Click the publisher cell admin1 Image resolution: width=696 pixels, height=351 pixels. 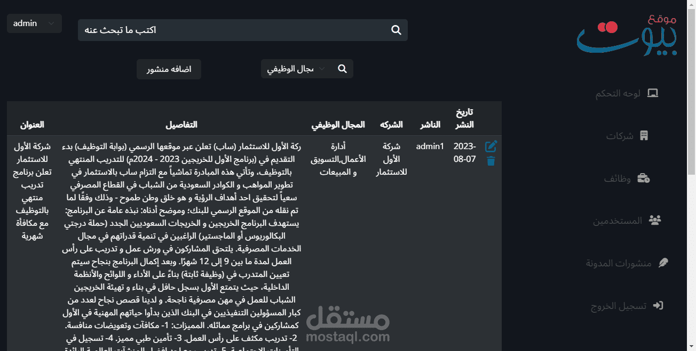click(x=430, y=146)
